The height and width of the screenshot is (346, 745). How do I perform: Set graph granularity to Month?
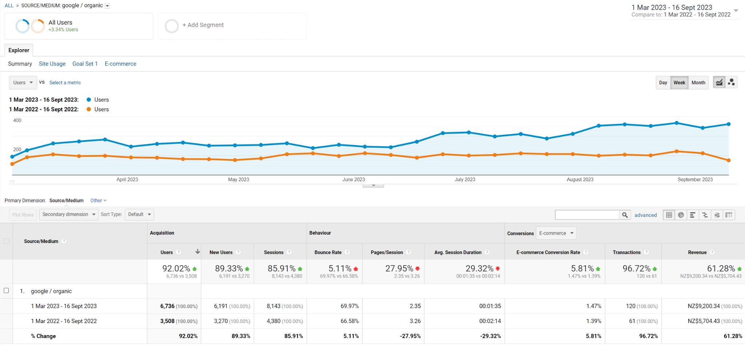[x=698, y=83]
